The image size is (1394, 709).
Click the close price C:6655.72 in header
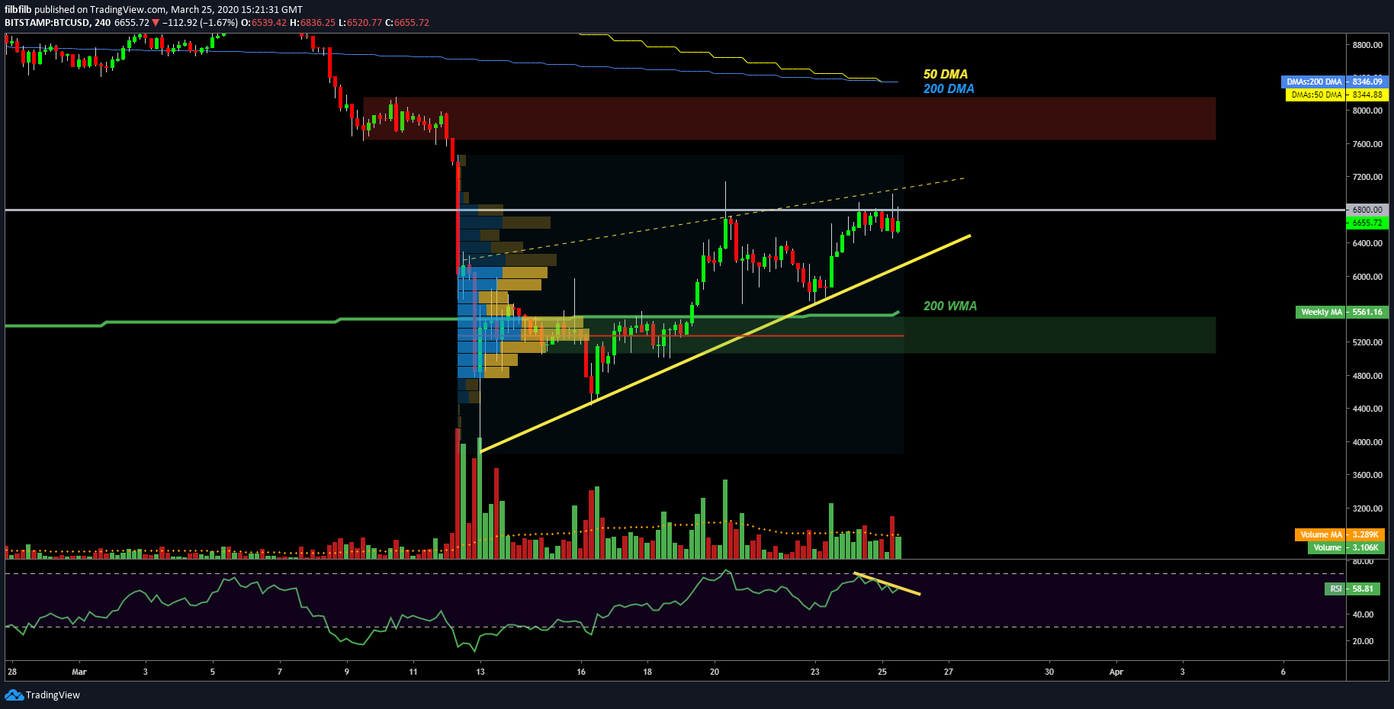tap(407, 23)
